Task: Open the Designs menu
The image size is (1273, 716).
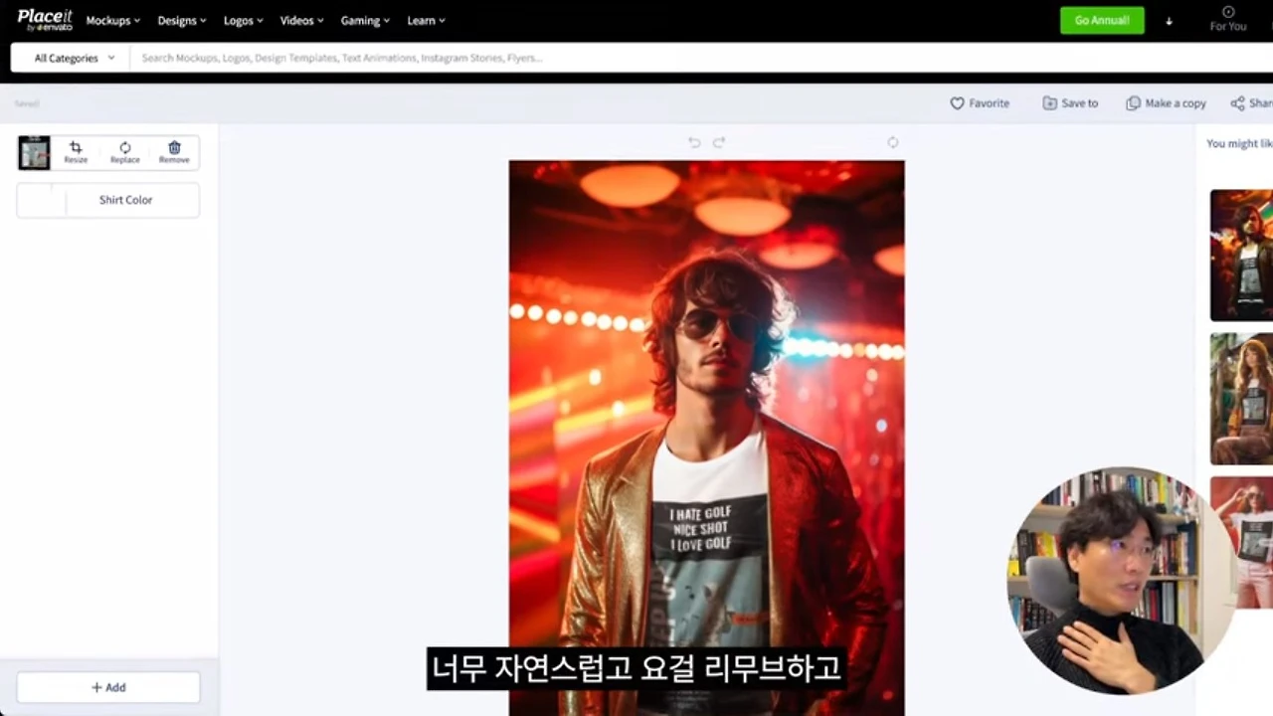Action: [x=182, y=20]
